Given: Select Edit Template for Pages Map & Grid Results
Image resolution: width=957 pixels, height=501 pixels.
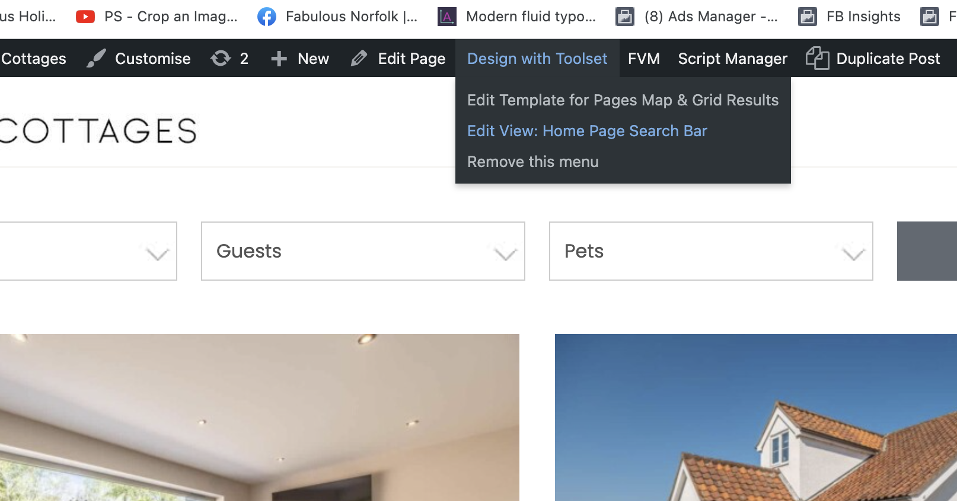Looking at the screenshot, I should coord(623,100).
